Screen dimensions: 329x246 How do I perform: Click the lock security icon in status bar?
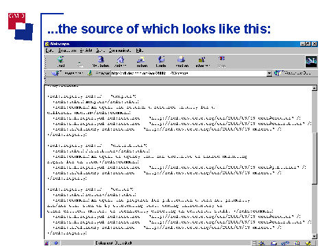[47, 243]
